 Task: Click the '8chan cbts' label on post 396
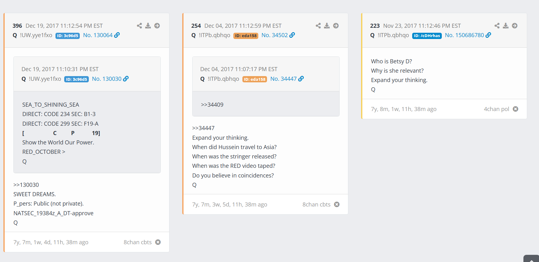(x=138, y=242)
